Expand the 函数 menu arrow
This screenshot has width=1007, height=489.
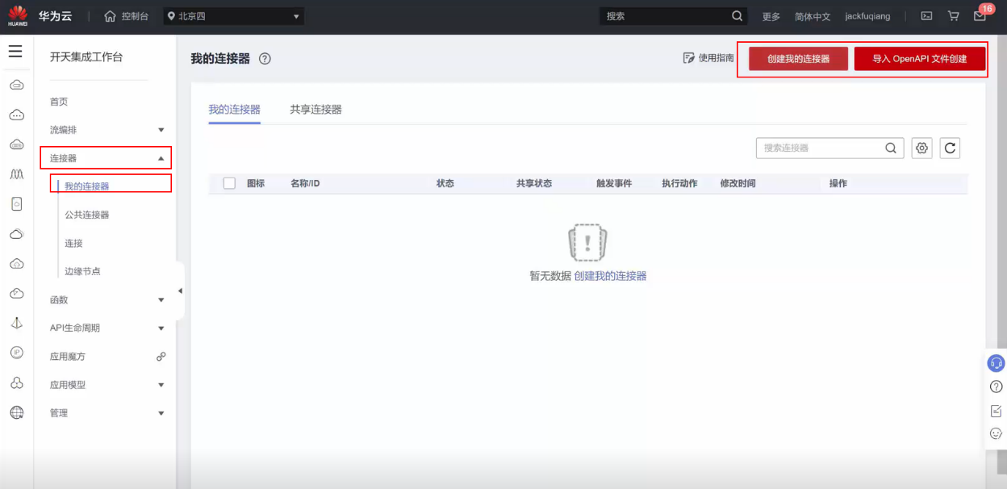click(161, 300)
